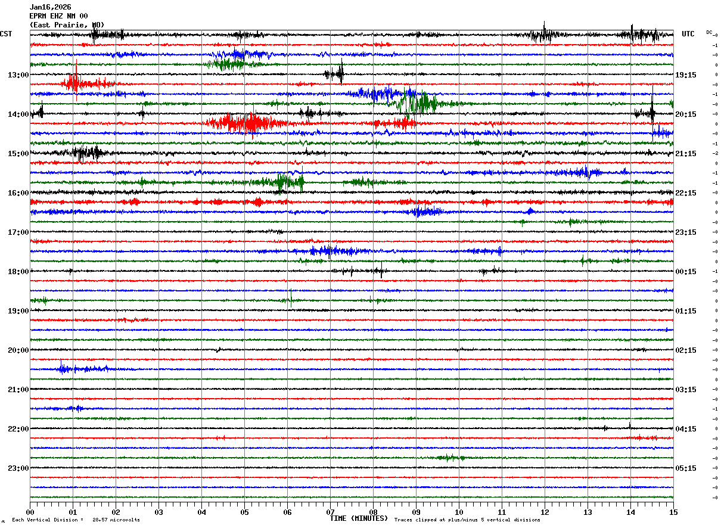Click the 05 minute axis tick label
This screenshot has width=721, height=528.
245,512
